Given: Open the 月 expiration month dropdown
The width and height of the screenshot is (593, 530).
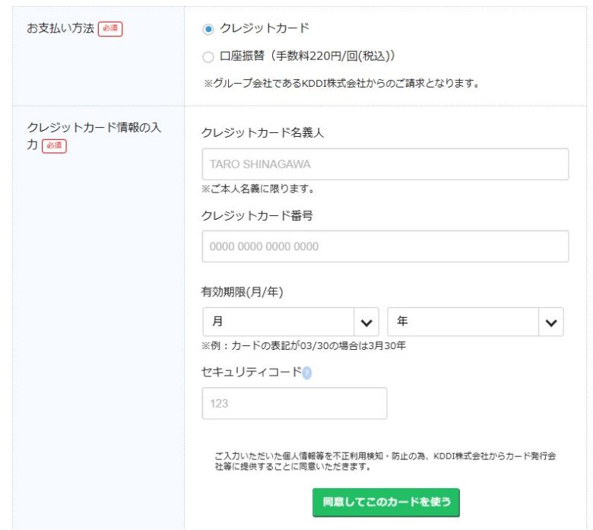Looking at the screenshot, I should pyautogui.click(x=290, y=322).
